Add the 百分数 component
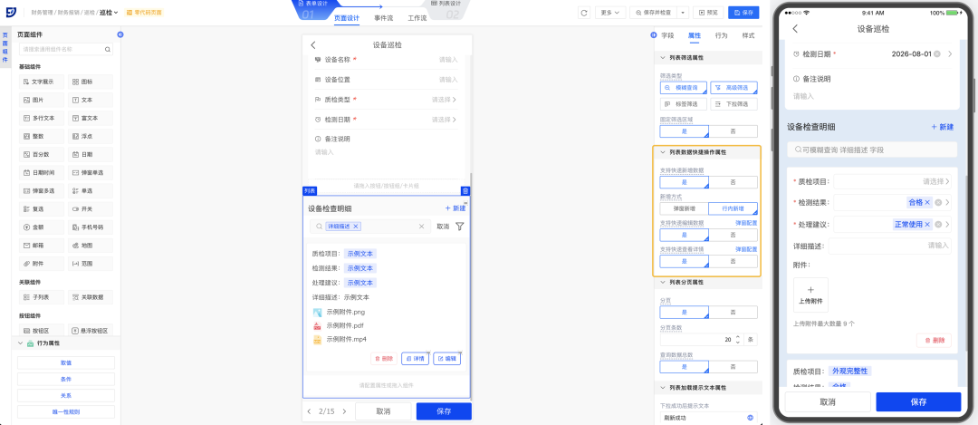 42,154
